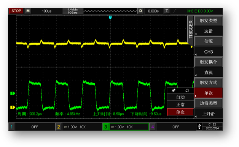239x147 pixels.
Task: Click the green channel 3 ground marker
Action: [13, 93]
